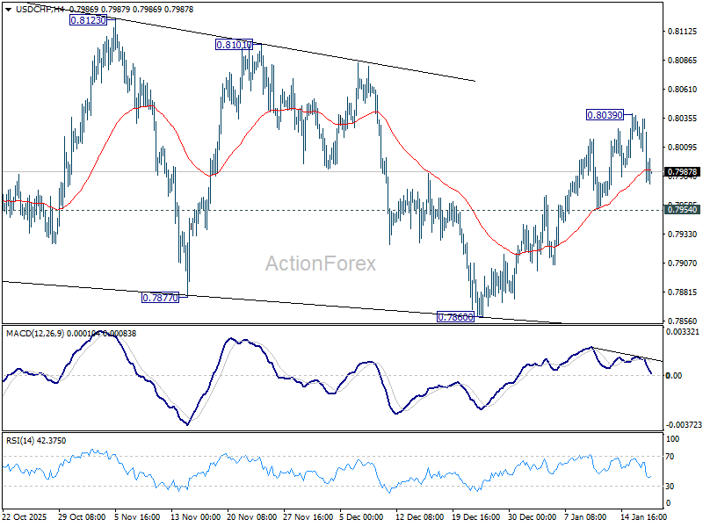Click horizontal level tag 0.79540
Screen dimensions: 703x527
point(683,210)
